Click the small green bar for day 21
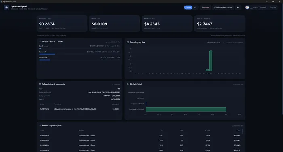The height and width of the screenshot is (152, 283). tap(207, 70)
